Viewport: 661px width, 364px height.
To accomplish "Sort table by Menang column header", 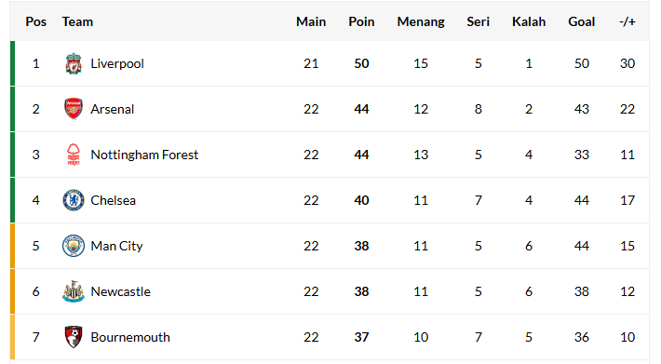I will coord(421,22).
